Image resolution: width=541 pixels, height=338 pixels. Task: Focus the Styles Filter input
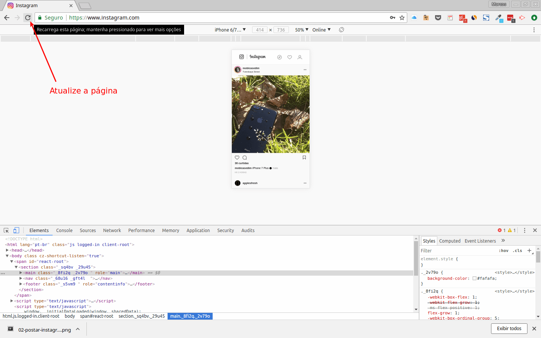coord(458,250)
